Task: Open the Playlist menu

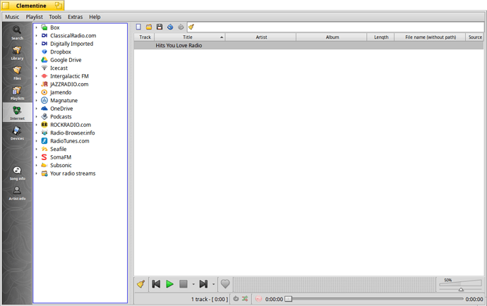Action: click(34, 17)
